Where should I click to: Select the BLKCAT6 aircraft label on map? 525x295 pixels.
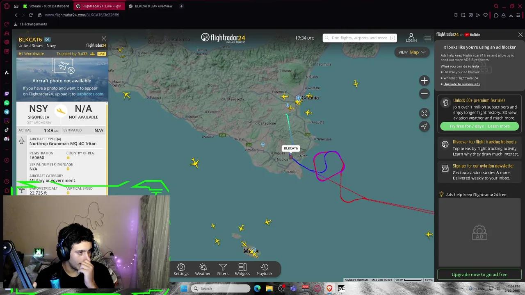click(x=291, y=148)
